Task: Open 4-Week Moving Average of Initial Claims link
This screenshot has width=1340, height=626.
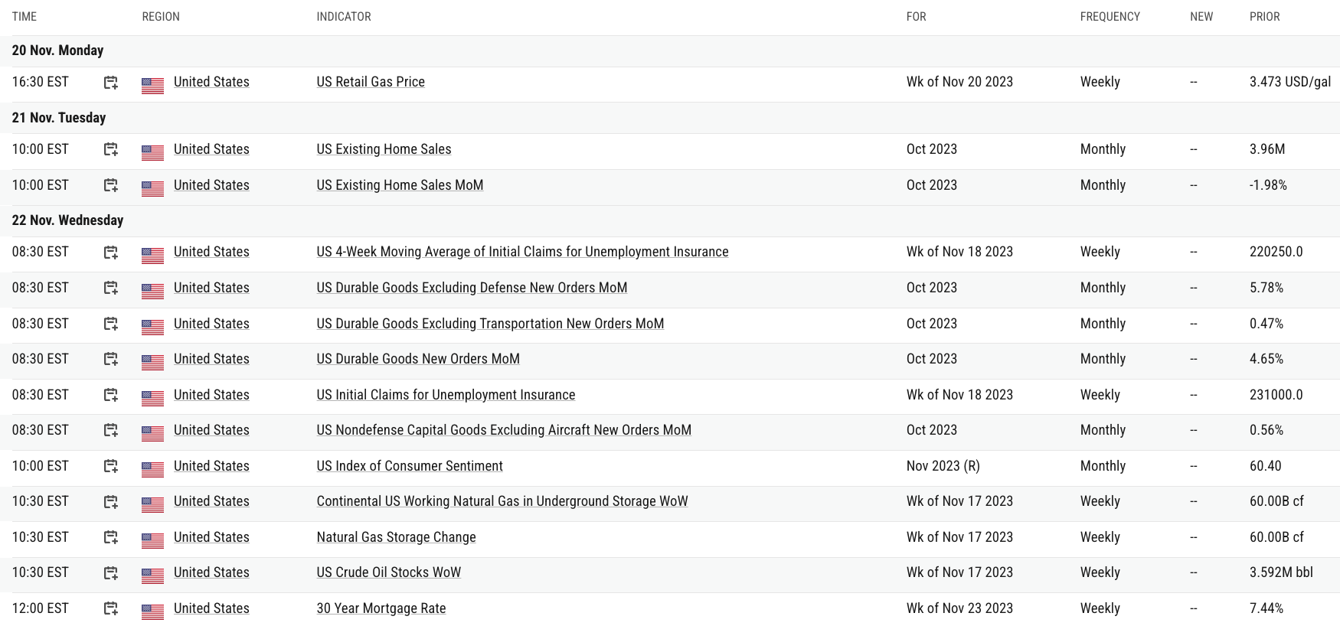Action: point(522,252)
